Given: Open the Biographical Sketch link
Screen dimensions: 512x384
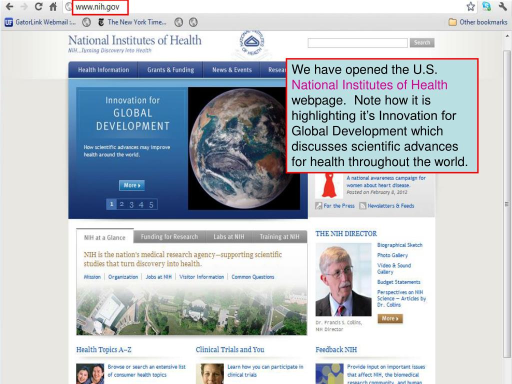Looking at the screenshot, I should (x=399, y=245).
